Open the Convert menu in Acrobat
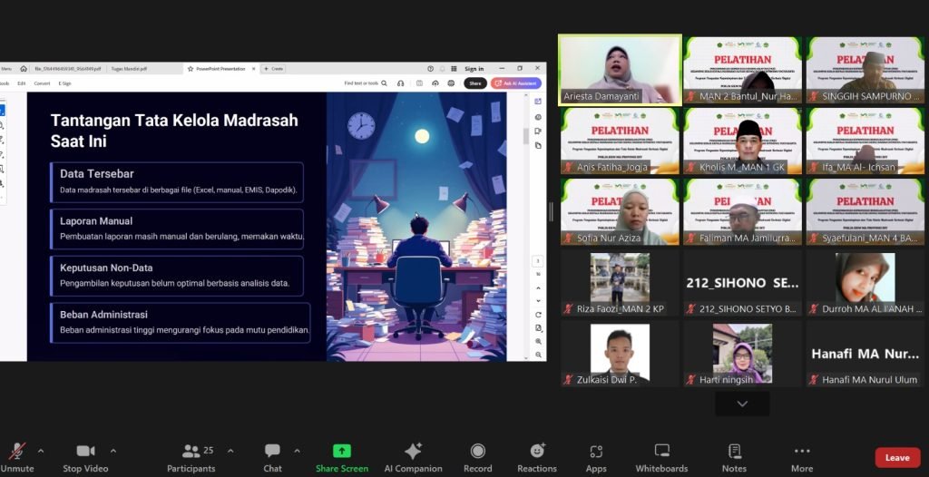This screenshot has width=929, height=477. pyautogui.click(x=42, y=83)
